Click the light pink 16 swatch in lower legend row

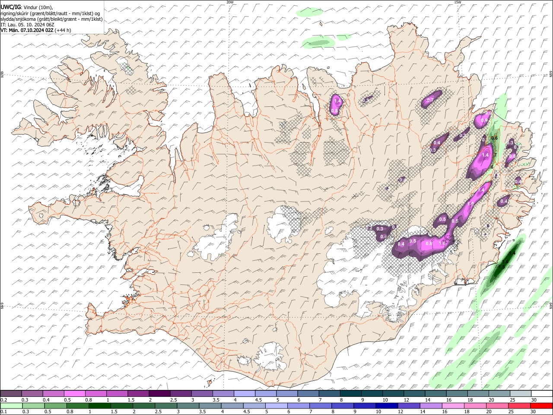[x=452, y=405]
